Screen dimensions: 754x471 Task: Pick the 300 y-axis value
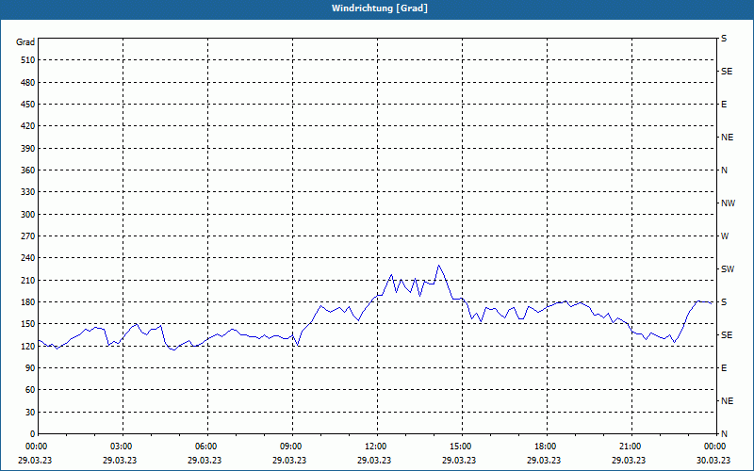pos(28,214)
